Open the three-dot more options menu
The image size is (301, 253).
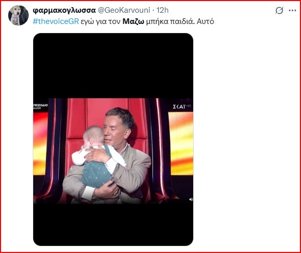point(292,11)
